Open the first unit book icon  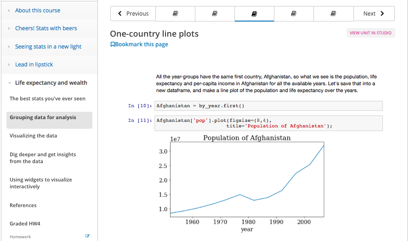click(x=175, y=14)
